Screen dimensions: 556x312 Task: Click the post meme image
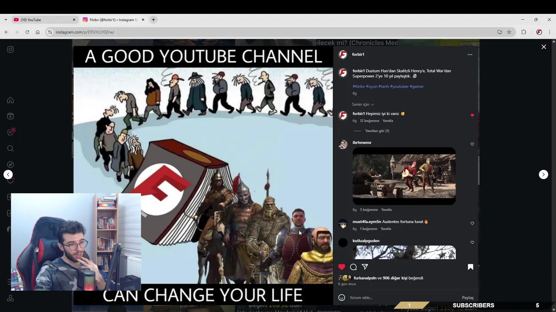coord(203,175)
